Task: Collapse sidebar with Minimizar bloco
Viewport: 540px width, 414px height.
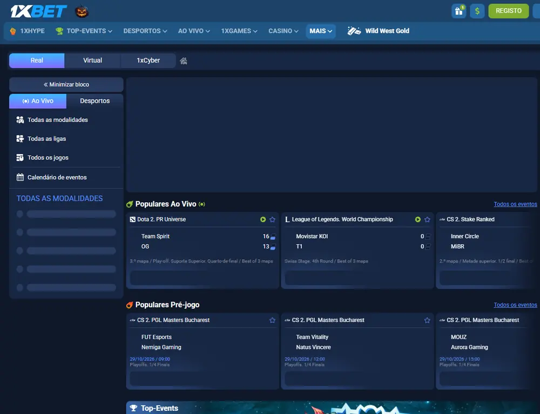Action: pyautogui.click(x=66, y=85)
